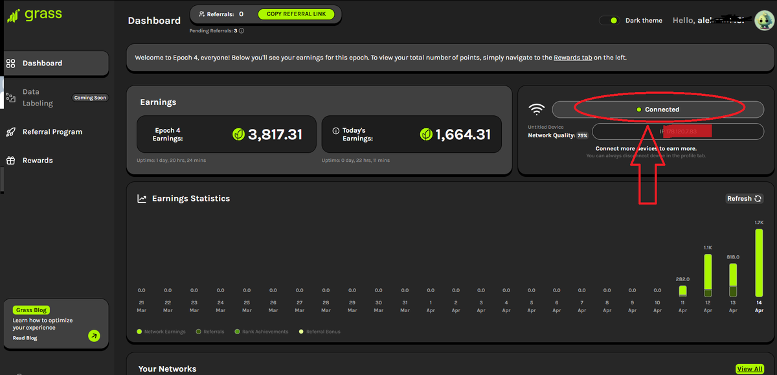Toggle the Referrals legend item

[x=210, y=332]
